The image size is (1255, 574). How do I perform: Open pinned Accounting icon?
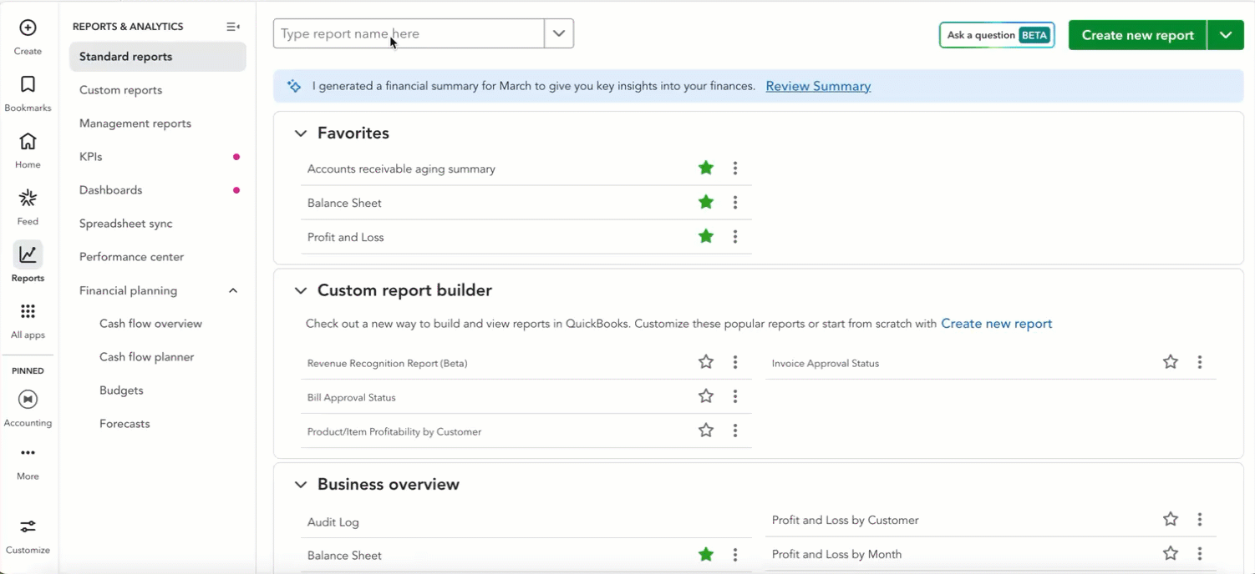point(28,400)
